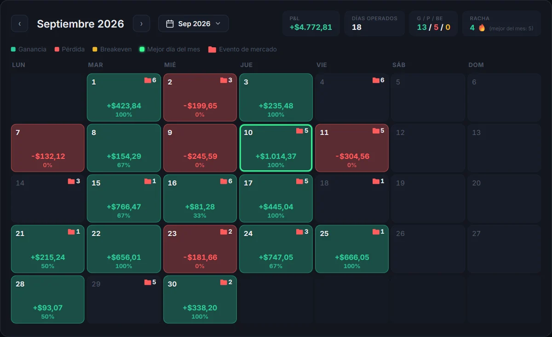The image size is (552, 337).
Task: Click market event flag on day 2
Action: coord(224,80)
